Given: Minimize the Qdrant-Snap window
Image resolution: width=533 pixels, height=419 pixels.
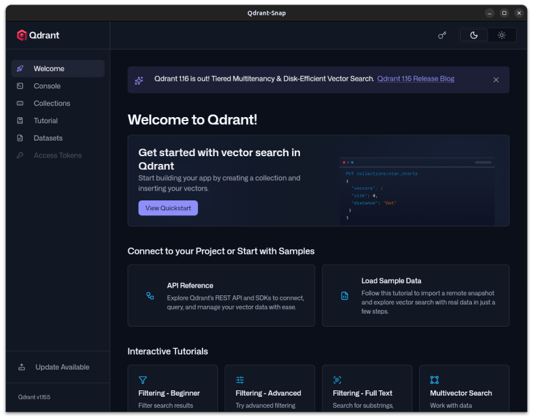Looking at the screenshot, I should coord(489,13).
